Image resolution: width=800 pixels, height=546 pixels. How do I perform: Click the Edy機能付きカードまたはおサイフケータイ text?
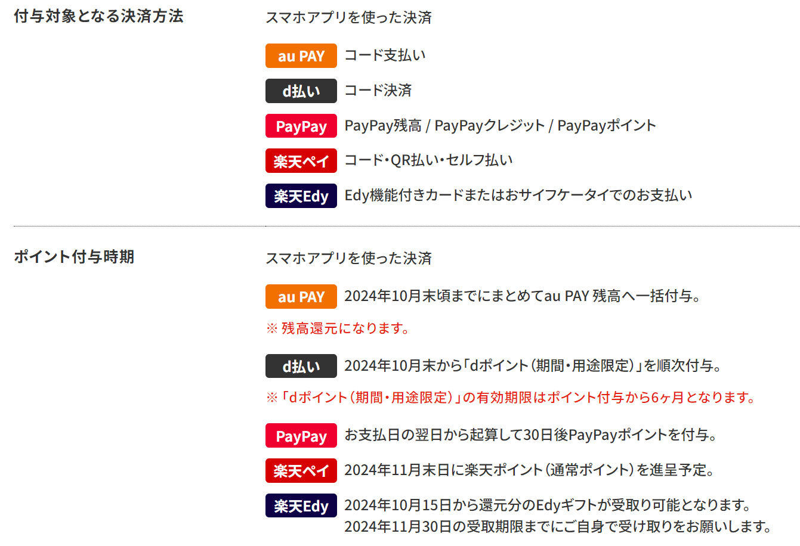click(518, 196)
